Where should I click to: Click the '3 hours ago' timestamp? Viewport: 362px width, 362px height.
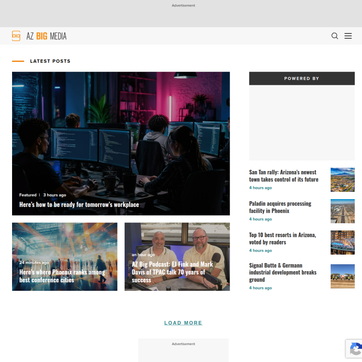(54, 195)
